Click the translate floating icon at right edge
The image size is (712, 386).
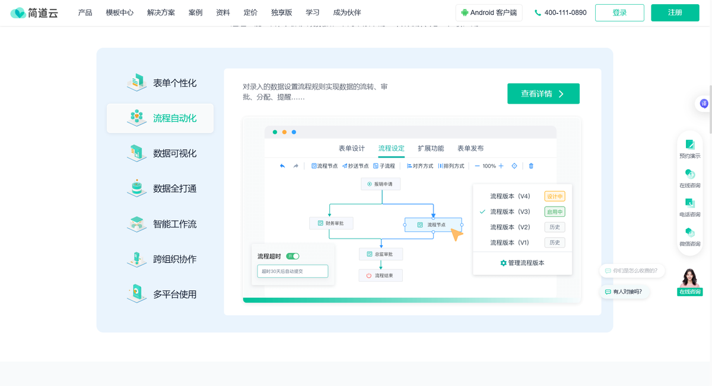[704, 104]
